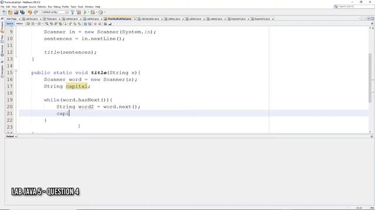Click the method name title on line 15

98,72
